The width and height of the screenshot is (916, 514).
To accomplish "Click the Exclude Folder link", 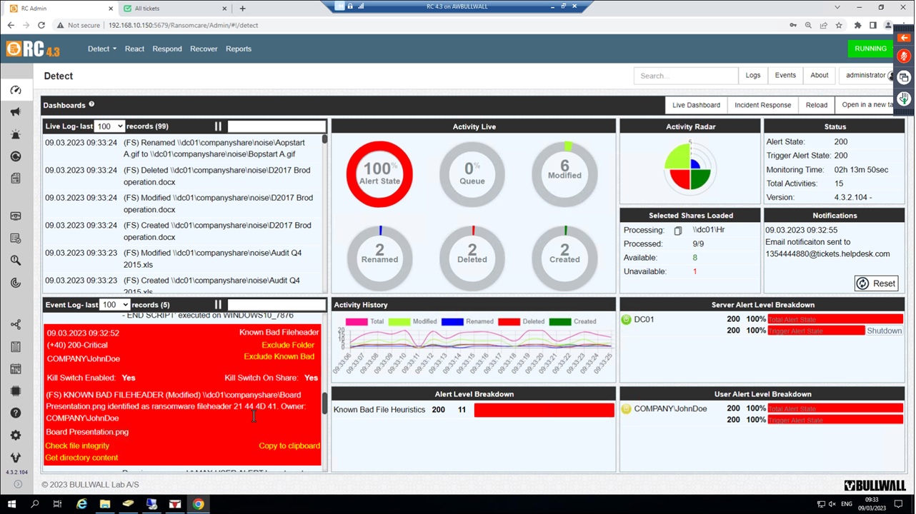I will coord(288,345).
